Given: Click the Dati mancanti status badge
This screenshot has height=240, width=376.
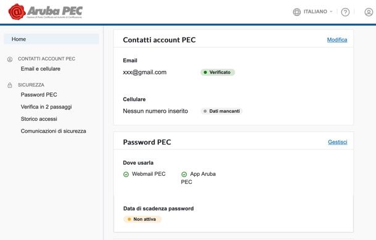Looking at the screenshot, I should coord(222,111).
